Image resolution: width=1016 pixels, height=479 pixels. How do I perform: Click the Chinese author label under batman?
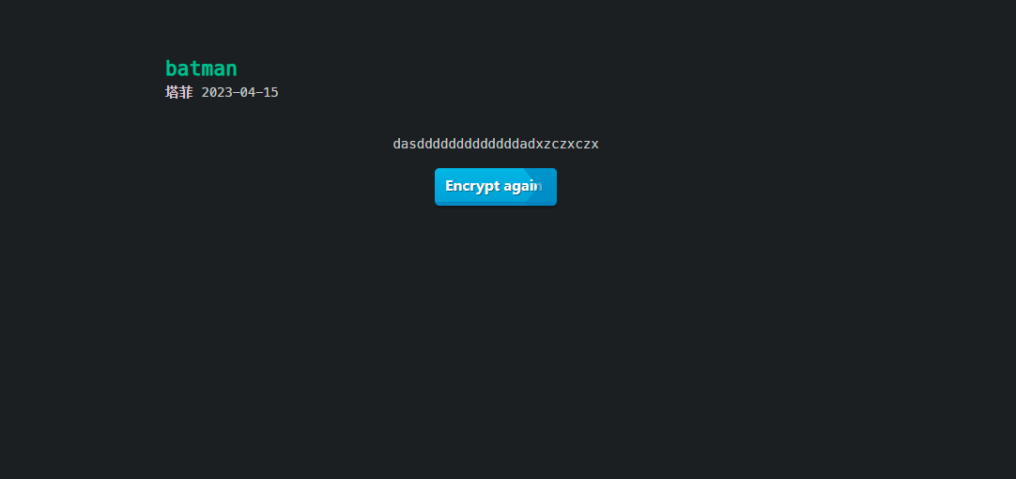(178, 92)
